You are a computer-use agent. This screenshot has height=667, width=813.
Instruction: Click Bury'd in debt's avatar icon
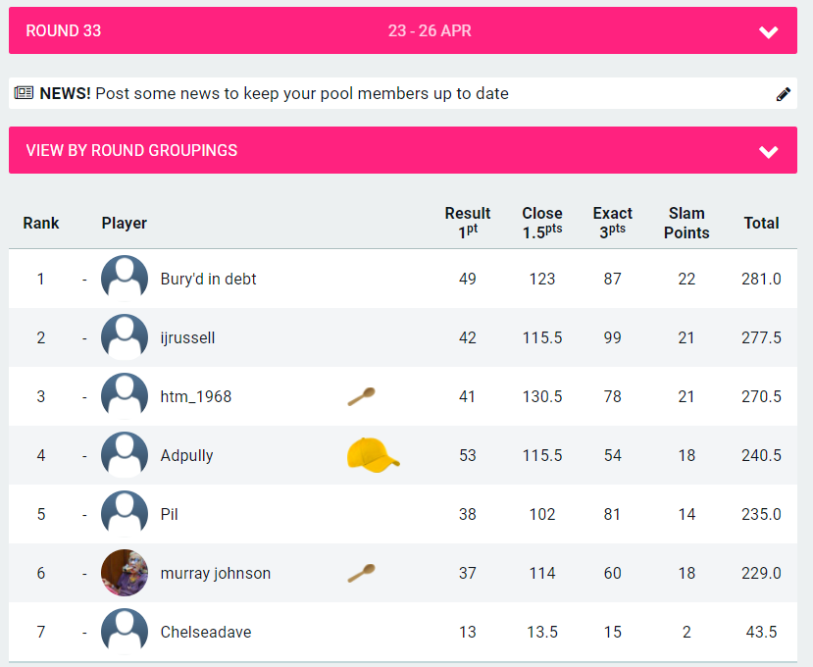[x=125, y=279]
